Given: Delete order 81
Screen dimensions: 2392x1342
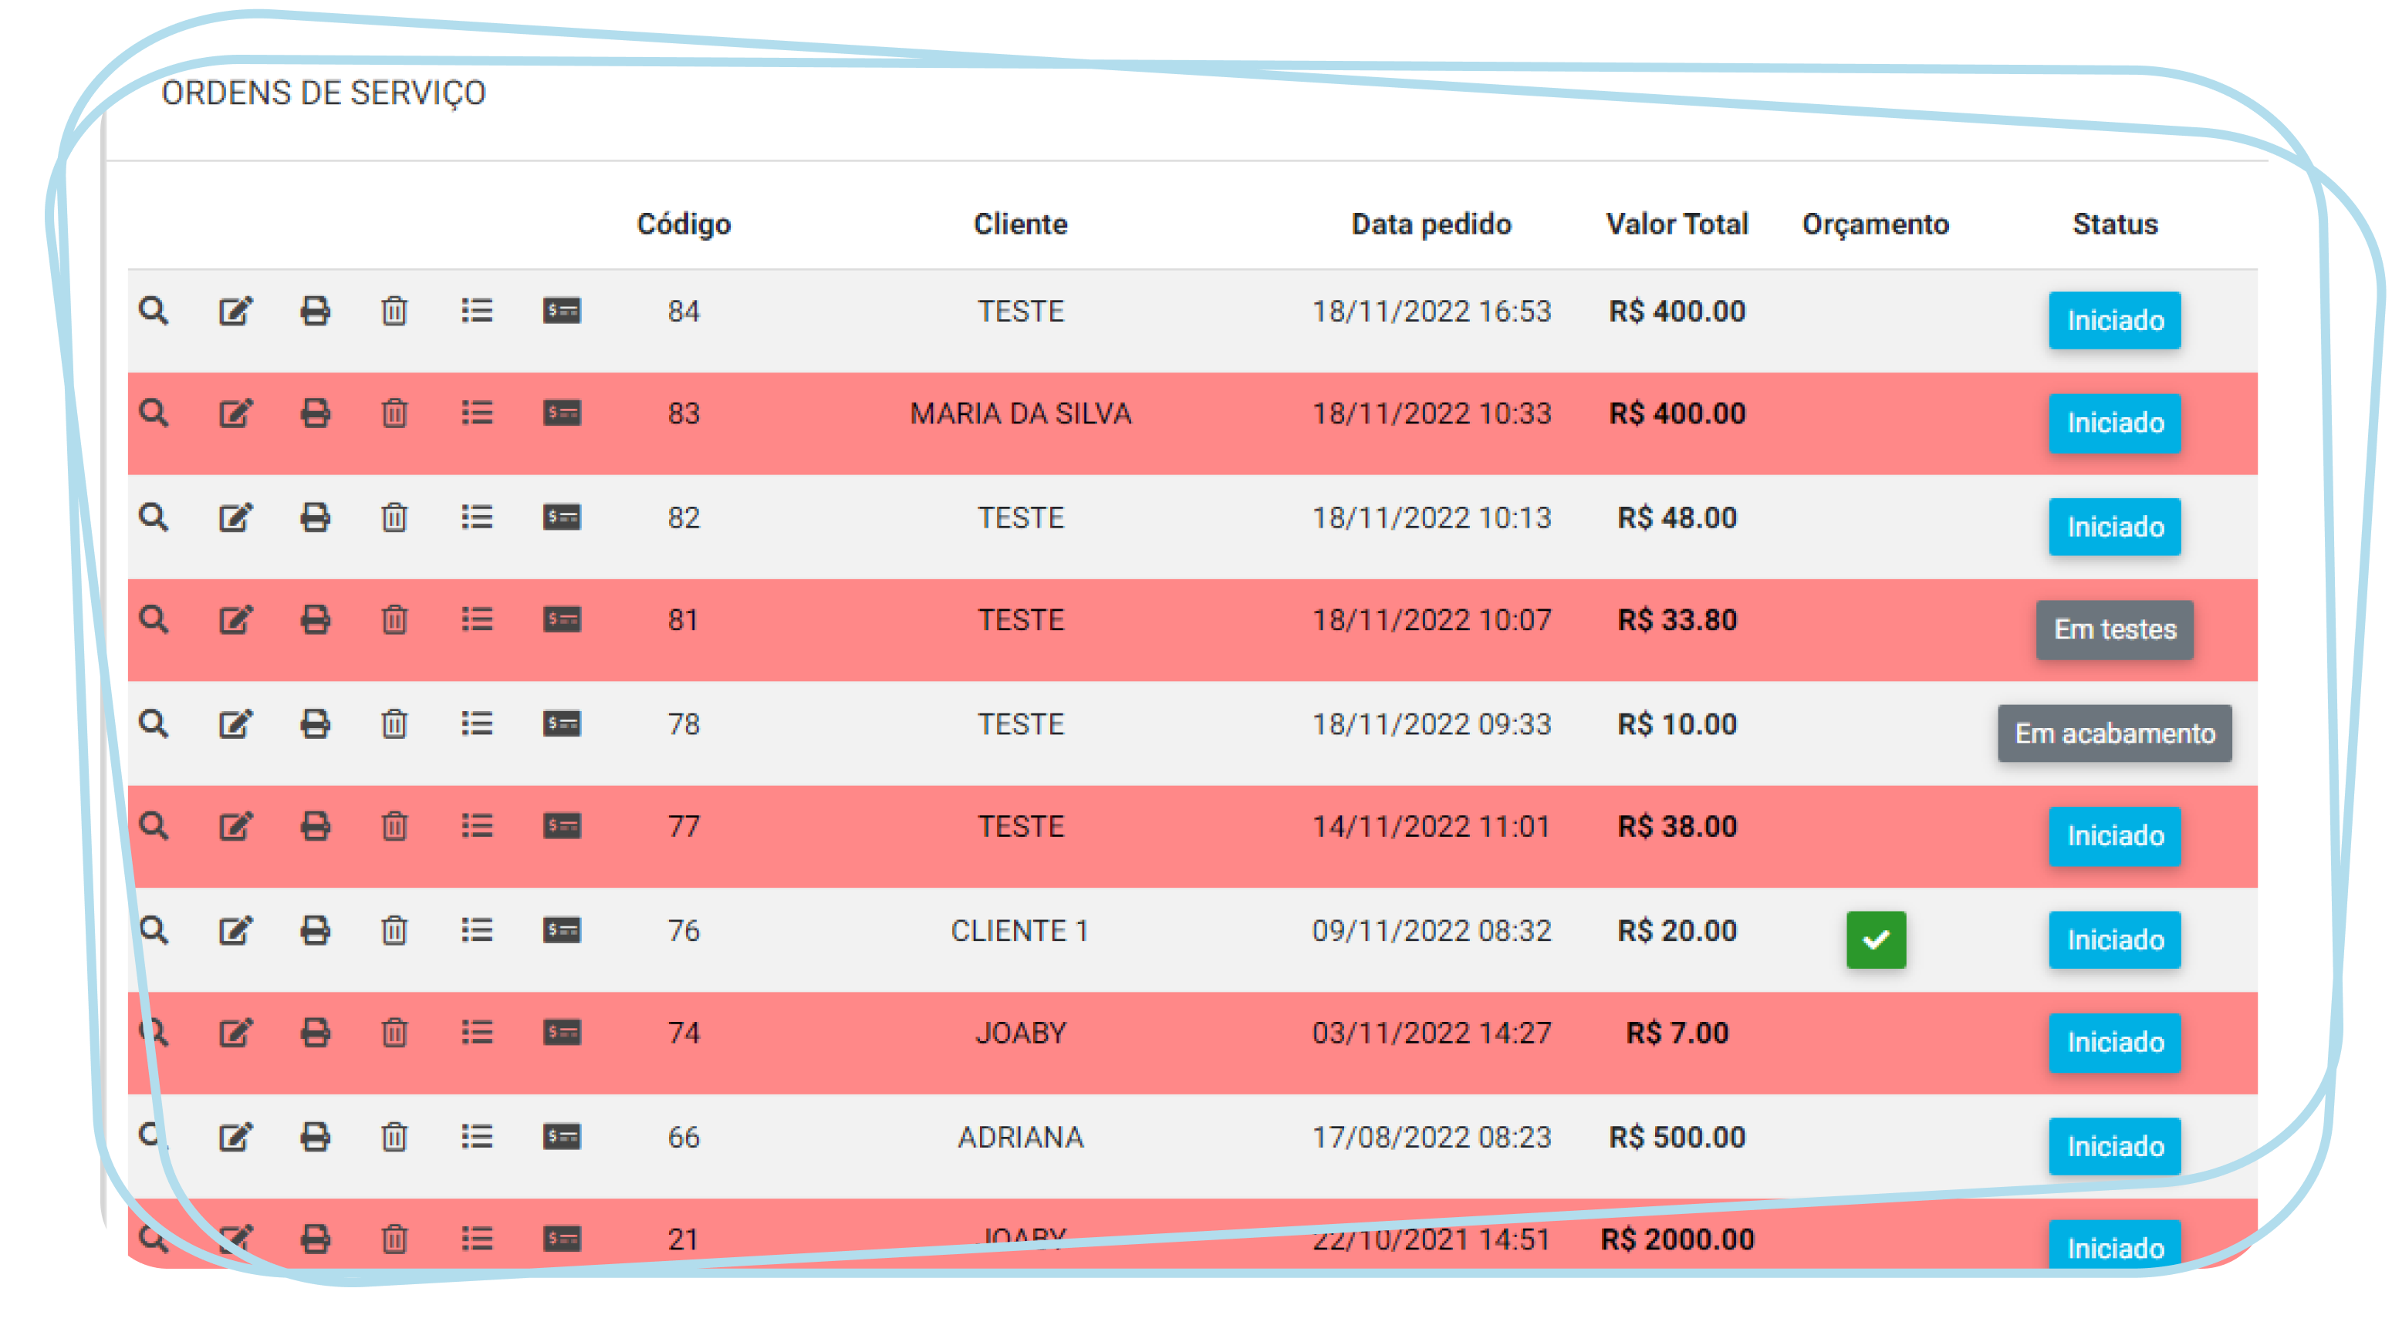Looking at the screenshot, I should [x=394, y=619].
